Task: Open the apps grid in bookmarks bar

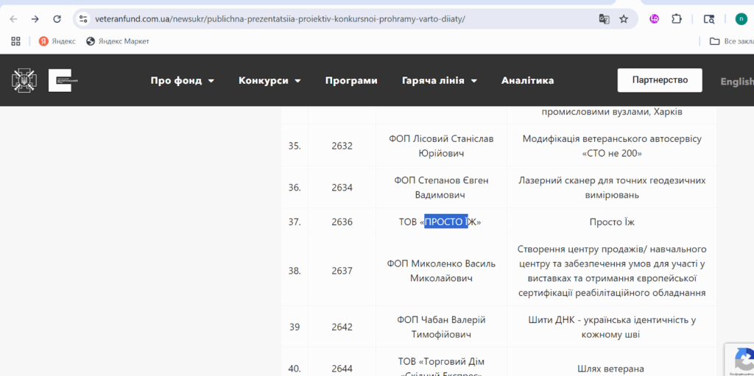Action: click(15, 41)
